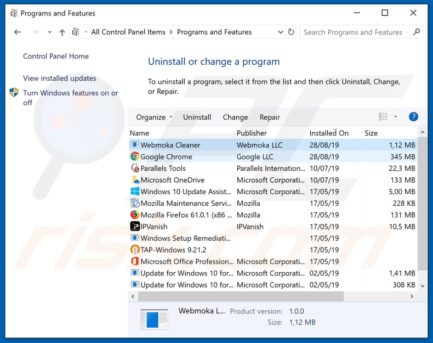The image size is (433, 343).
Task: Click the title bar Programs and Features icon
Action: point(14,13)
